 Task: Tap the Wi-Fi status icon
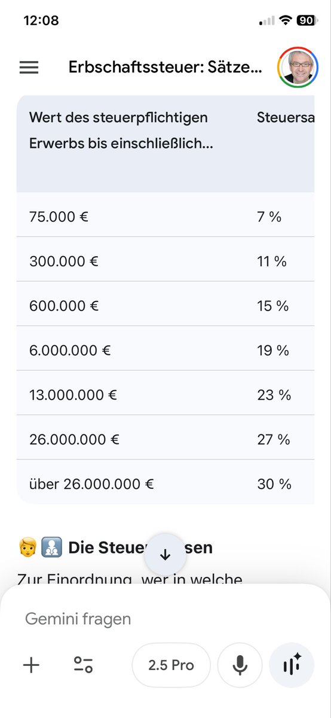click(x=286, y=20)
